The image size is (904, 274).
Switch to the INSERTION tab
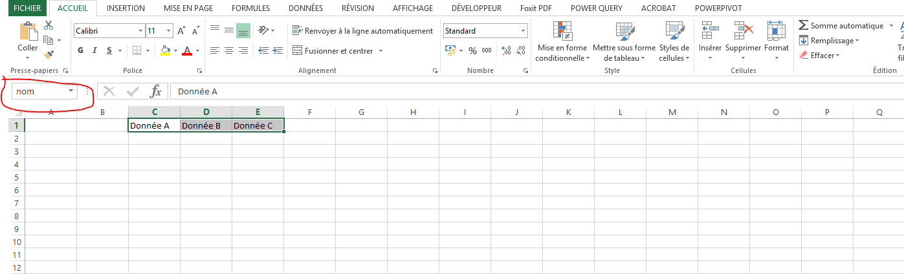[126, 8]
